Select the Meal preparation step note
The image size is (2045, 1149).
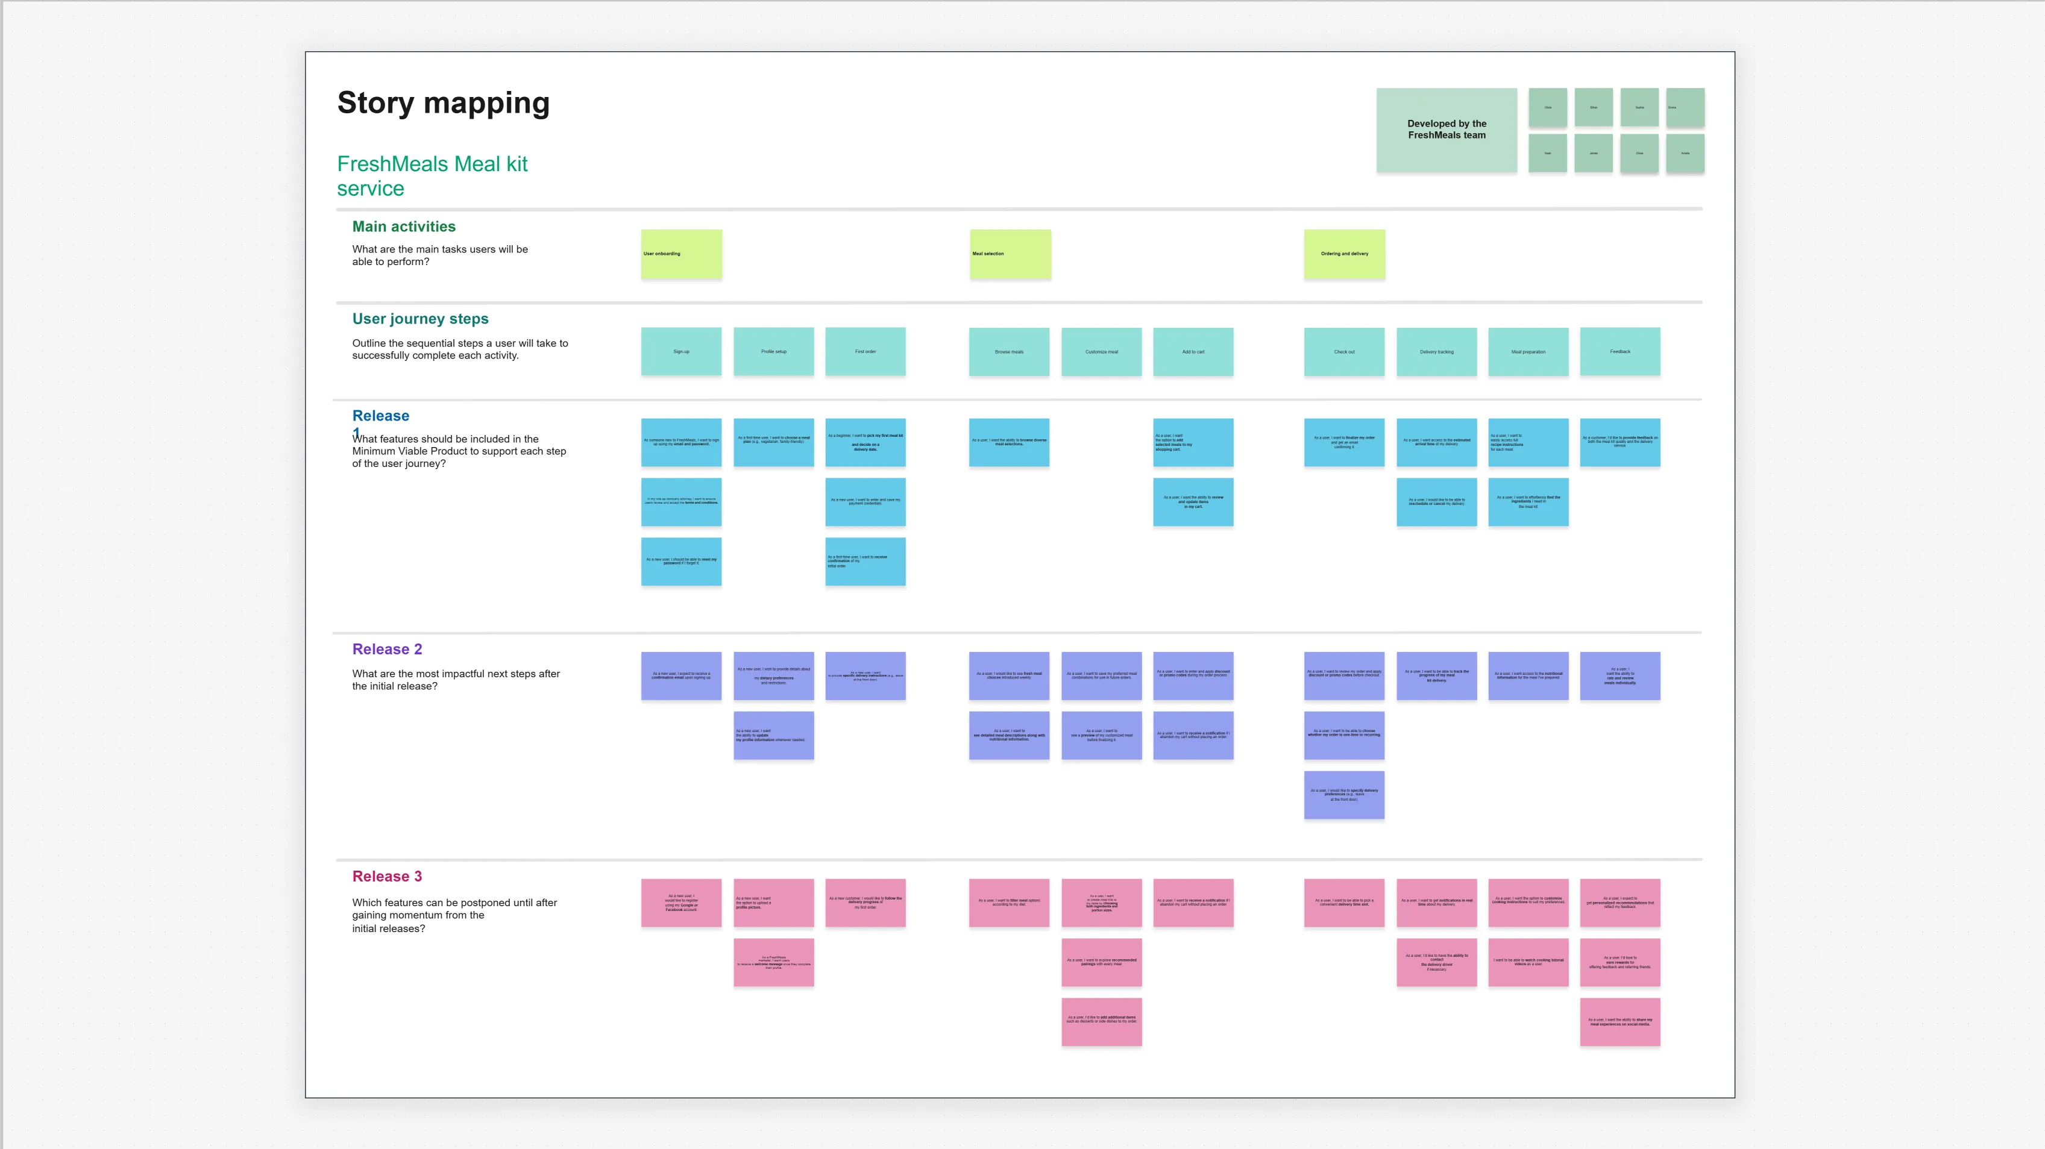tap(1527, 351)
